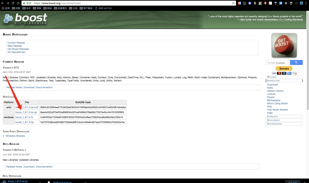Open sidebar License link
The image size is (309, 183).
pyautogui.click(x=271, y=94)
